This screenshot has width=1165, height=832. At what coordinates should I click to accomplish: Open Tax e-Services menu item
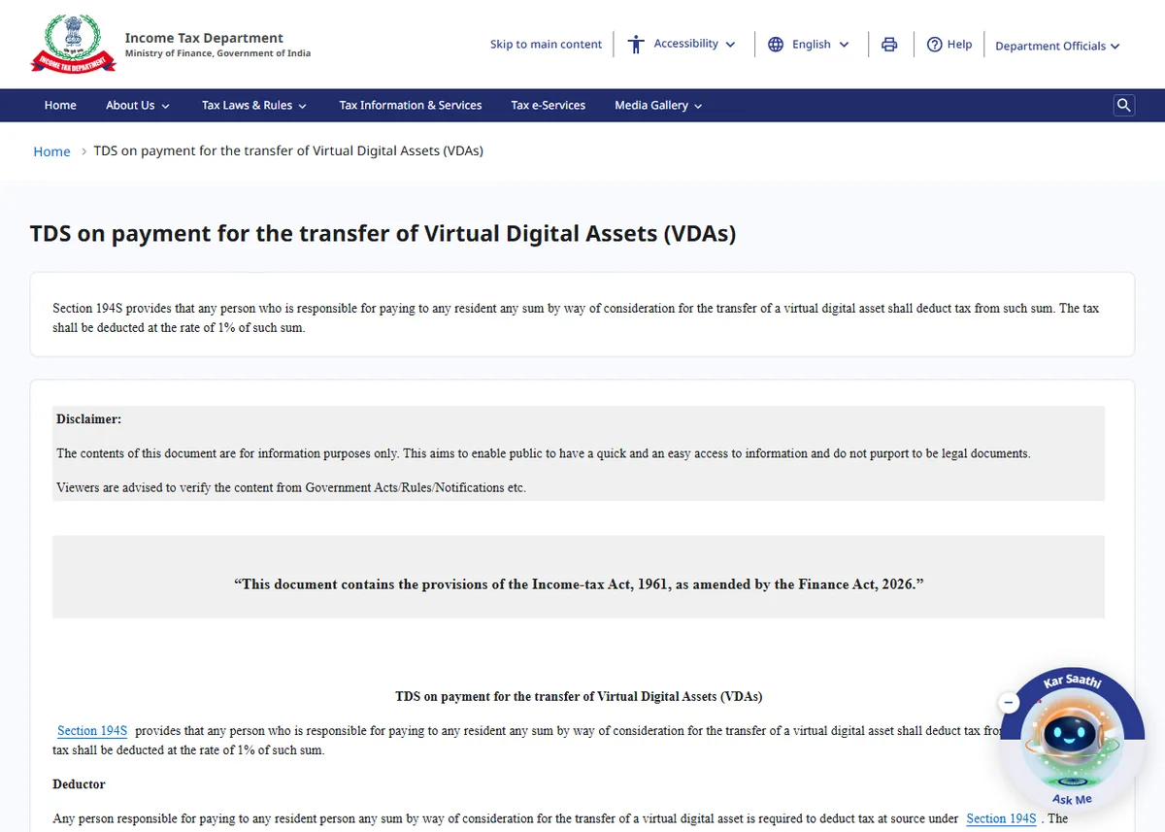(x=549, y=105)
